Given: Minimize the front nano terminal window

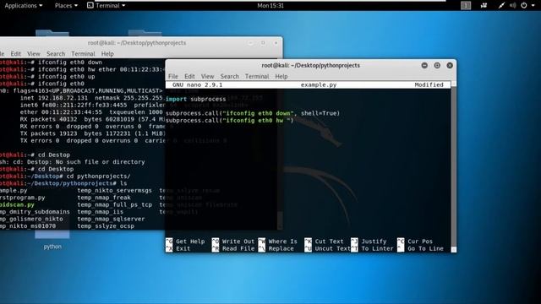Looking at the screenshot, I should pos(424,66).
